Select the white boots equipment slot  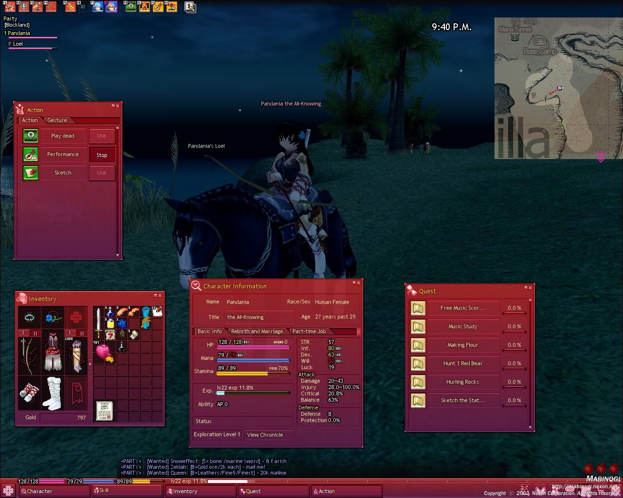[x=53, y=392]
